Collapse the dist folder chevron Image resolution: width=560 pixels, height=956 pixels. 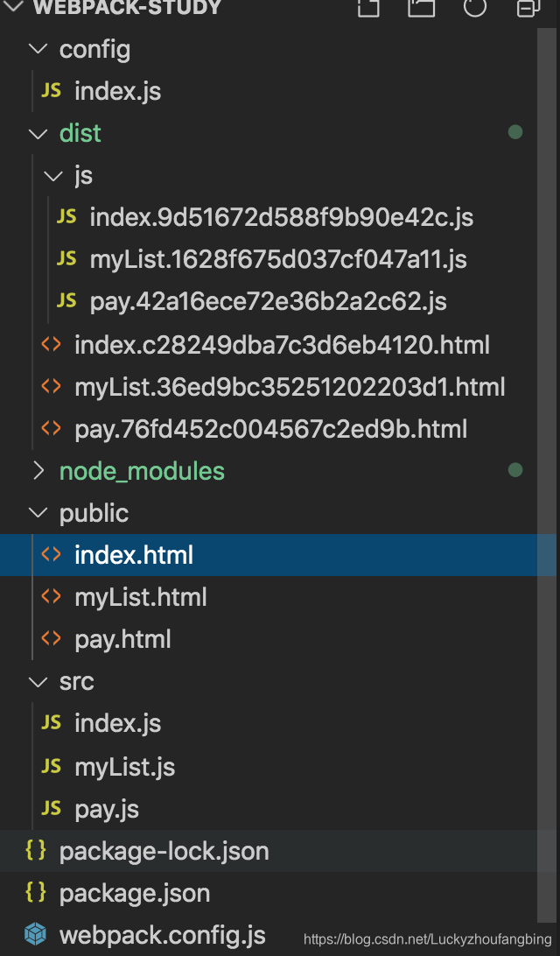click(x=38, y=133)
